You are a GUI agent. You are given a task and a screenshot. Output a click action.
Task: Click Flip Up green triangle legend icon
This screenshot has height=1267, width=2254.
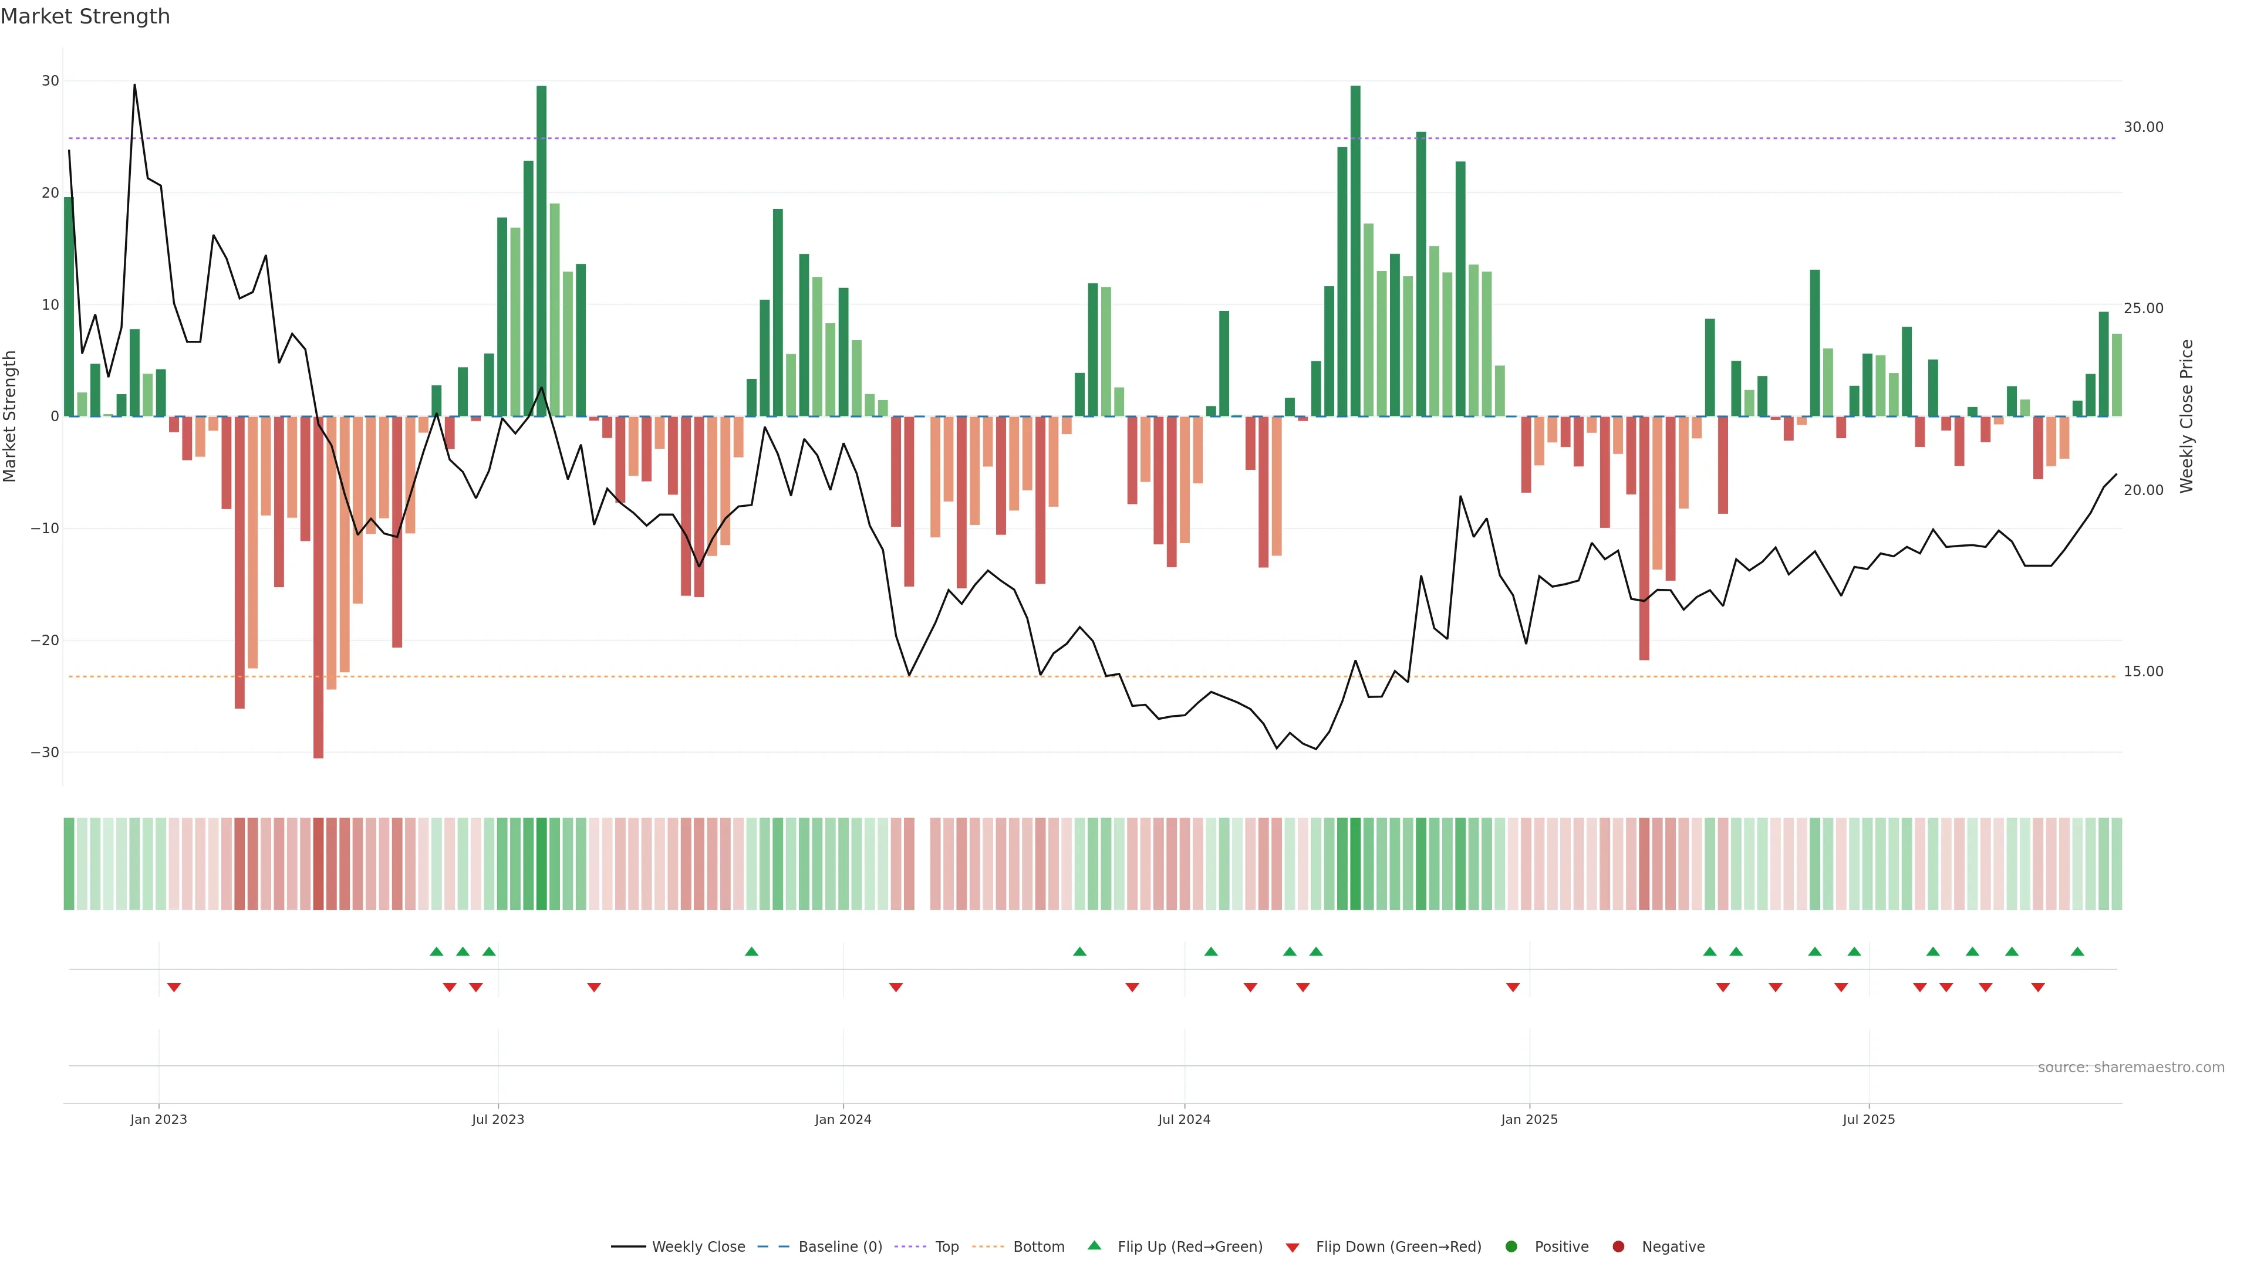1094,1246
